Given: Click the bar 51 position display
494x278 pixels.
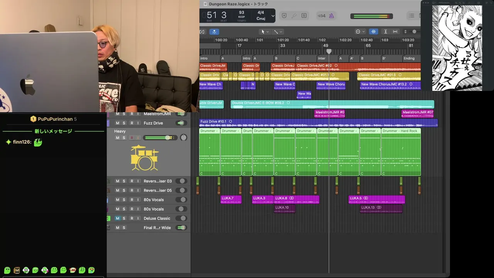Looking at the screenshot, I should pos(212,15).
